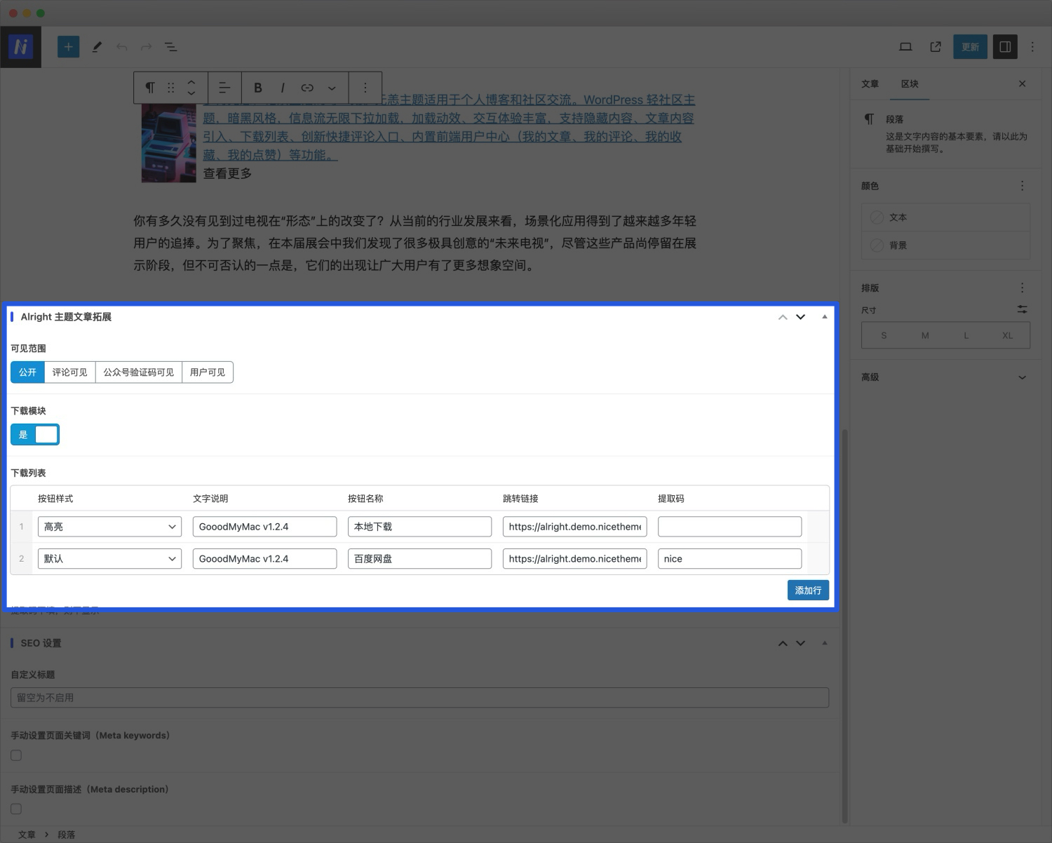Move SEO 设置 panel up
Image resolution: width=1052 pixels, height=843 pixels.
pyautogui.click(x=783, y=643)
